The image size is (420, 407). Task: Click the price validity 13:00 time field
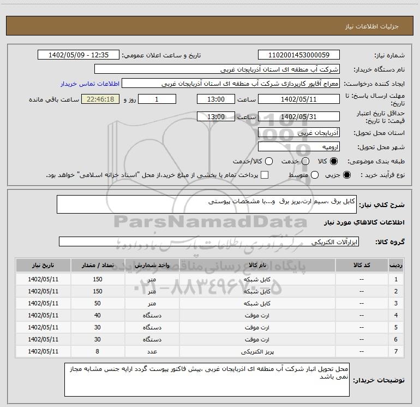point(216,116)
